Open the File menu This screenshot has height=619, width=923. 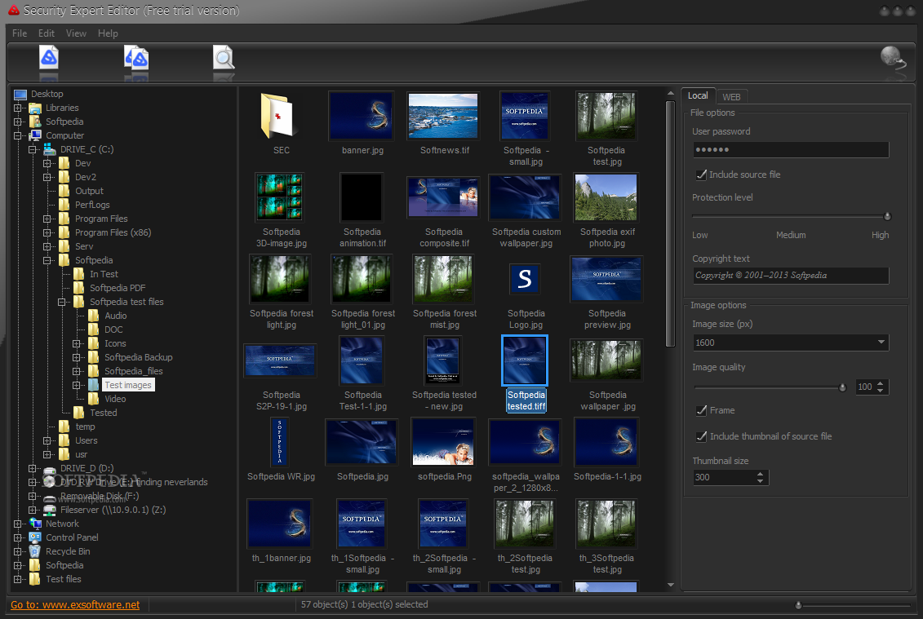[20, 33]
